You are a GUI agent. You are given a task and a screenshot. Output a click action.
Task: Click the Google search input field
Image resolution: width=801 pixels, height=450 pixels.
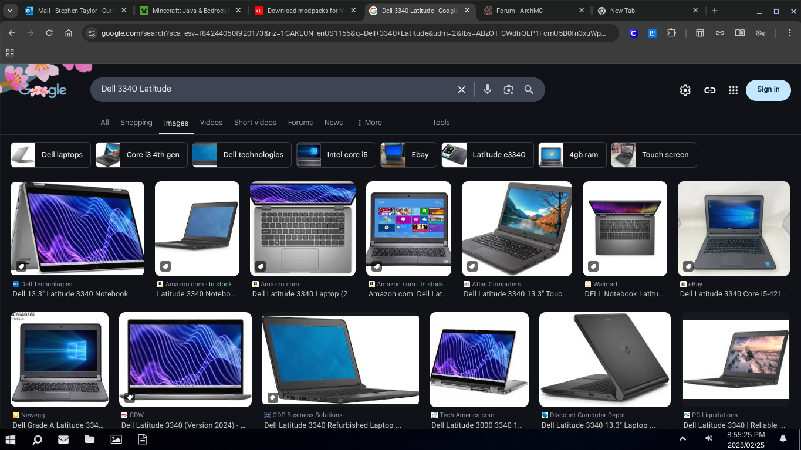pyautogui.click(x=276, y=89)
